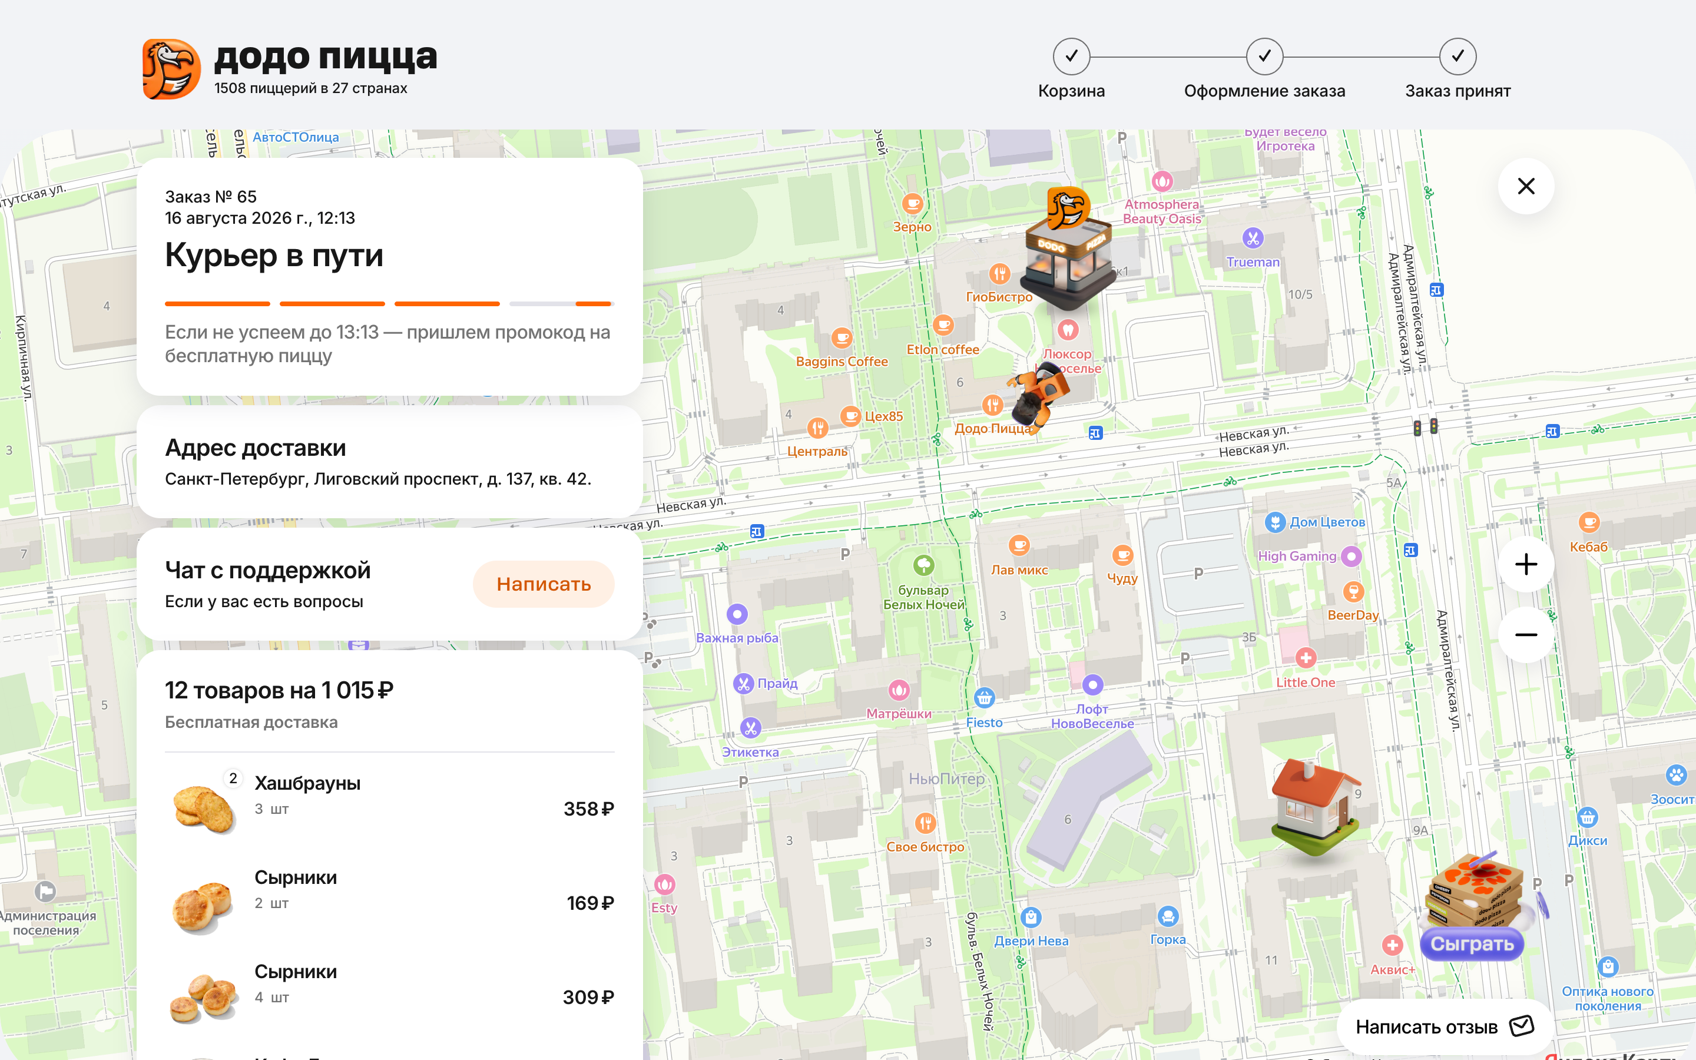Click the 169 ₽ price
The image size is (1696, 1060).
tap(590, 902)
